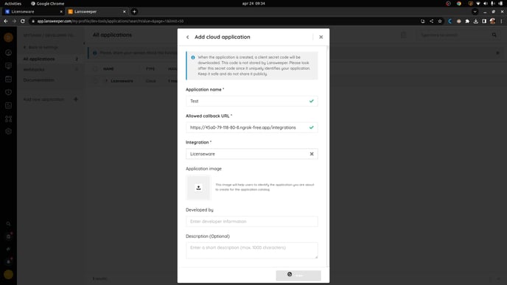Navigate back in the browser
This screenshot has height=285, width=507.
(x=6, y=21)
